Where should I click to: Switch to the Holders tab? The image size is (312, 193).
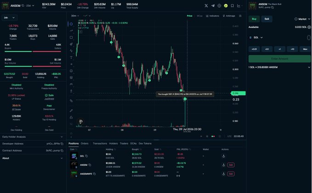pos(113,143)
